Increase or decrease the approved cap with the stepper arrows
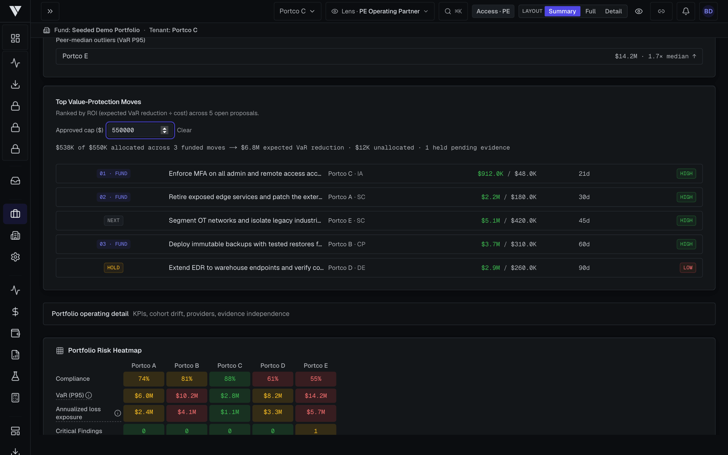Image resolution: width=728 pixels, height=455 pixels. point(164,130)
